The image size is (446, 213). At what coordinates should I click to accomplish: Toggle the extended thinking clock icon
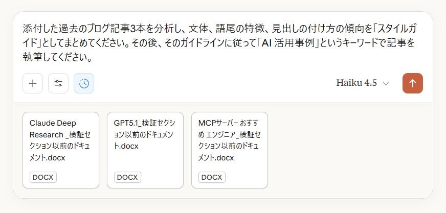pyautogui.click(x=84, y=83)
